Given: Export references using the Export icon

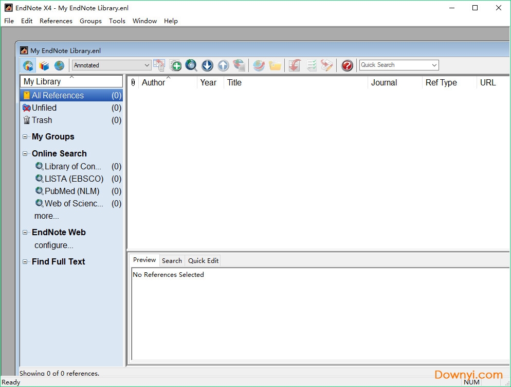Looking at the screenshot, I should click(x=223, y=65).
